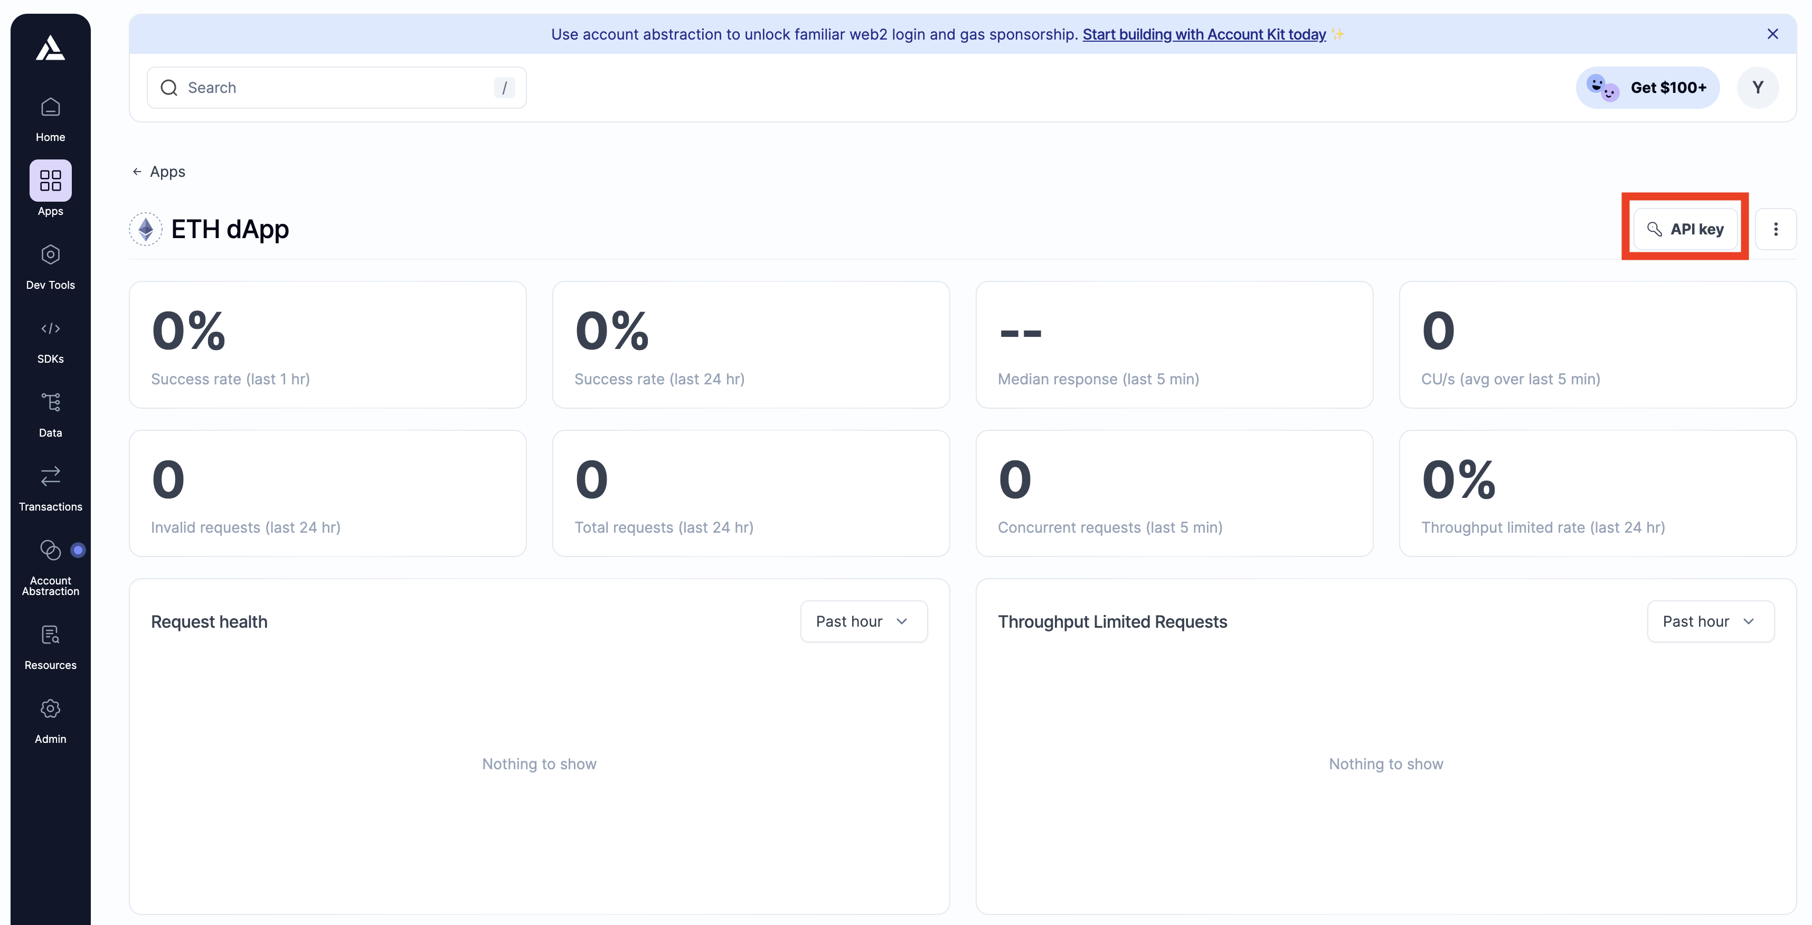This screenshot has height=925, width=1812.
Task: Click in the Search field
Action: click(x=336, y=87)
